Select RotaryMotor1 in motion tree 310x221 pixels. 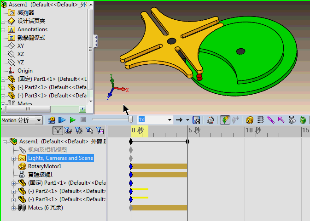45,166
